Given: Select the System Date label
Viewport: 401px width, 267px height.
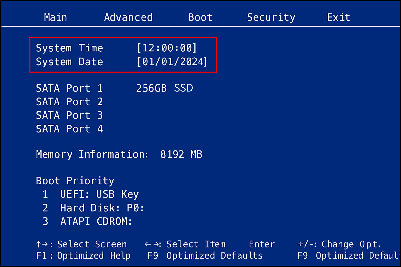Looking at the screenshot, I should pyautogui.click(x=69, y=62).
